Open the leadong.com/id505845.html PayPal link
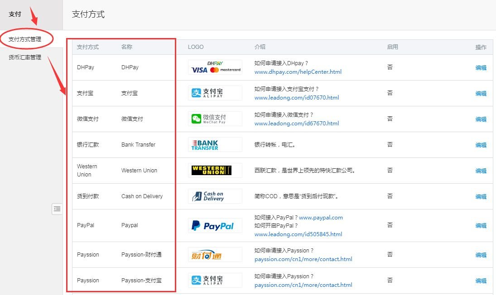This screenshot has height=295, width=496. point(298,234)
